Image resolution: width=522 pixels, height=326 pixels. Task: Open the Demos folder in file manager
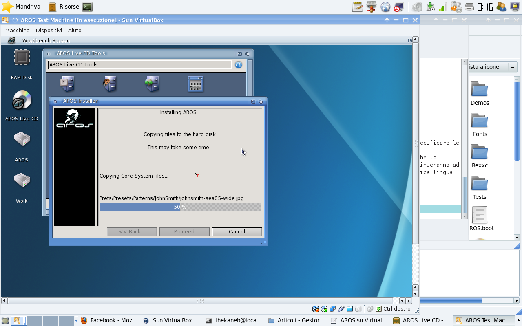(x=480, y=89)
